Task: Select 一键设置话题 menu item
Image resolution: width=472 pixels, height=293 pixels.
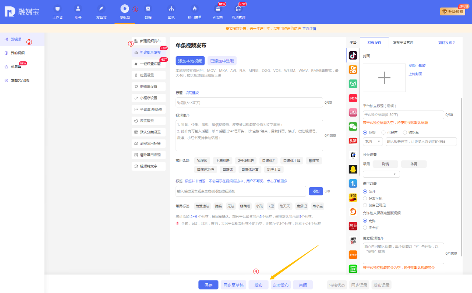Action: 148,64
